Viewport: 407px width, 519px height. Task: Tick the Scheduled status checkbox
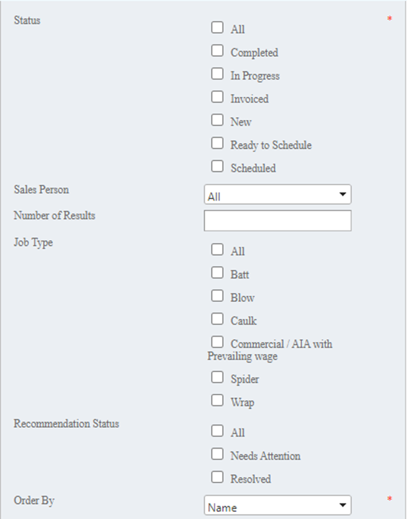coord(217,166)
